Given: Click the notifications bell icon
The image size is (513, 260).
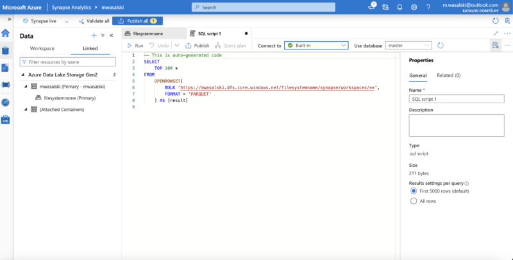Looking at the screenshot, I should [399, 7].
